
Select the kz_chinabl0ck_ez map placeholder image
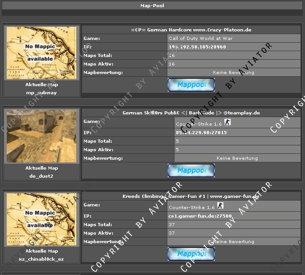click(42, 219)
